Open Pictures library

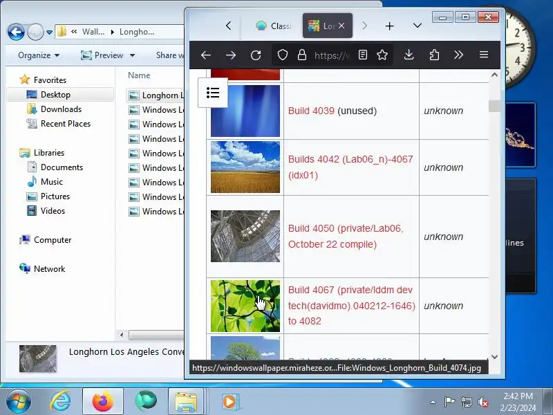point(55,196)
